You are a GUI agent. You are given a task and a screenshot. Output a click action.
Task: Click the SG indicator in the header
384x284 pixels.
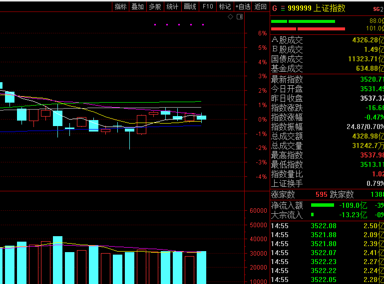click(x=377, y=9)
